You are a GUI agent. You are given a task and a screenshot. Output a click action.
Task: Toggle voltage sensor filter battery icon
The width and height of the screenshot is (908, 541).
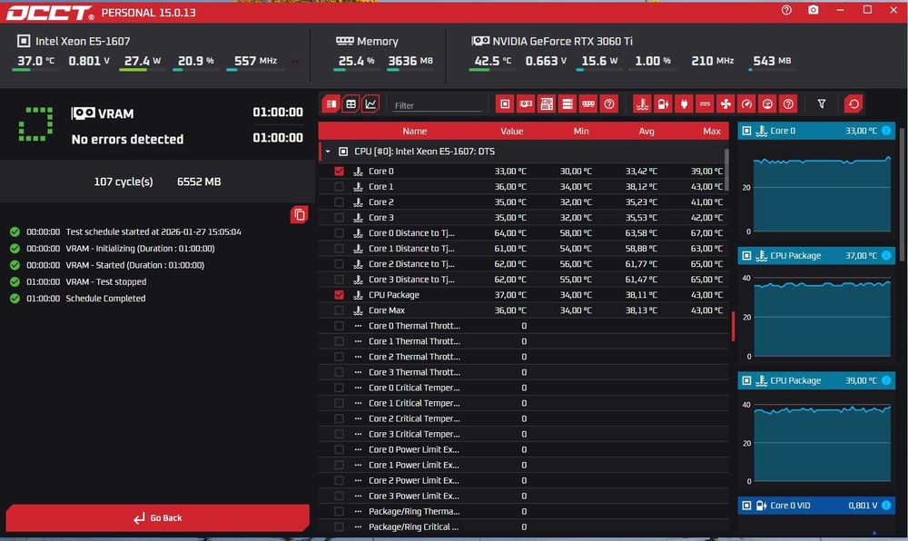[x=663, y=104]
